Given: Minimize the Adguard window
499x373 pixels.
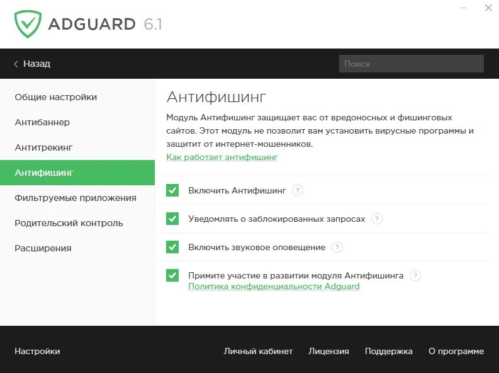Looking at the screenshot, I should 463,8.
